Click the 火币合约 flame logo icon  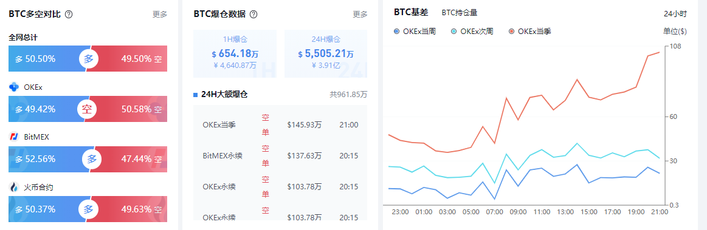pyautogui.click(x=14, y=188)
